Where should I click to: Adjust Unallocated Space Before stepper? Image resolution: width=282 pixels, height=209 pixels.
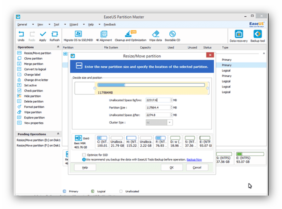coord(171,100)
